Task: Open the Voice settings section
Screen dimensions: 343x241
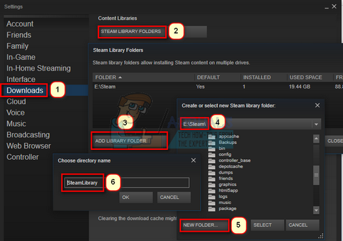Action: pyautogui.click(x=15, y=113)
